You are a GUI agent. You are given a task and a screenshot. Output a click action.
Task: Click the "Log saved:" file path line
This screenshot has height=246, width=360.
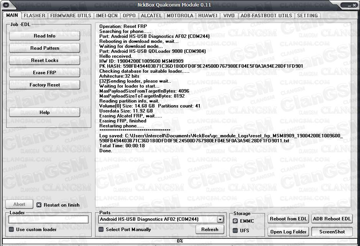click(221, 138)
